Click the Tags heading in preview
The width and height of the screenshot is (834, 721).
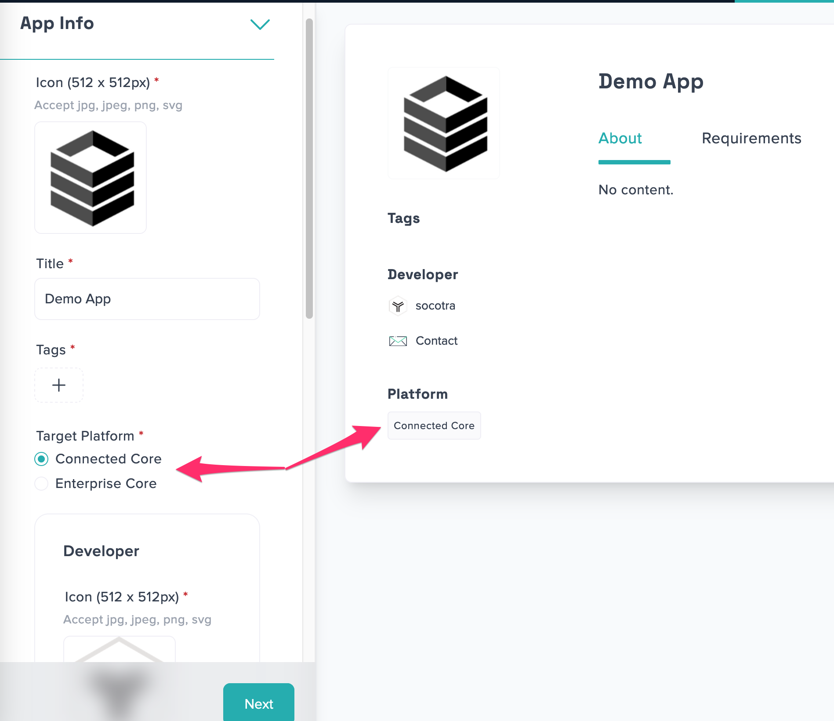(403, 218)
